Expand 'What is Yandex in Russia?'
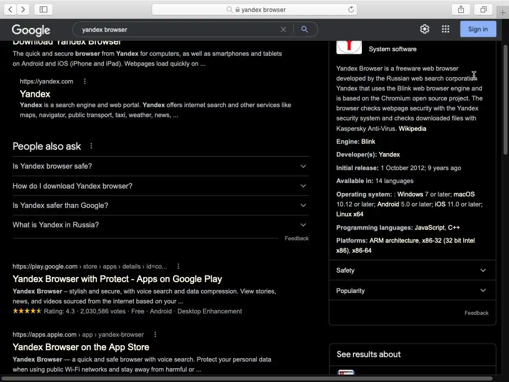Screen dimensions: 509x382 click(x=161, y=225)
